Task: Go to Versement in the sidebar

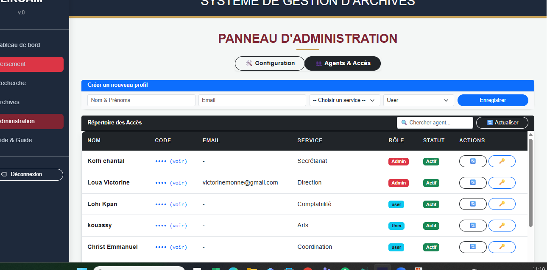Action: click(32, 64)
